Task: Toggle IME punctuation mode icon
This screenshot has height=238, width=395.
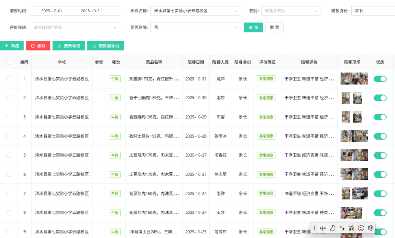Action: [342, 228]
